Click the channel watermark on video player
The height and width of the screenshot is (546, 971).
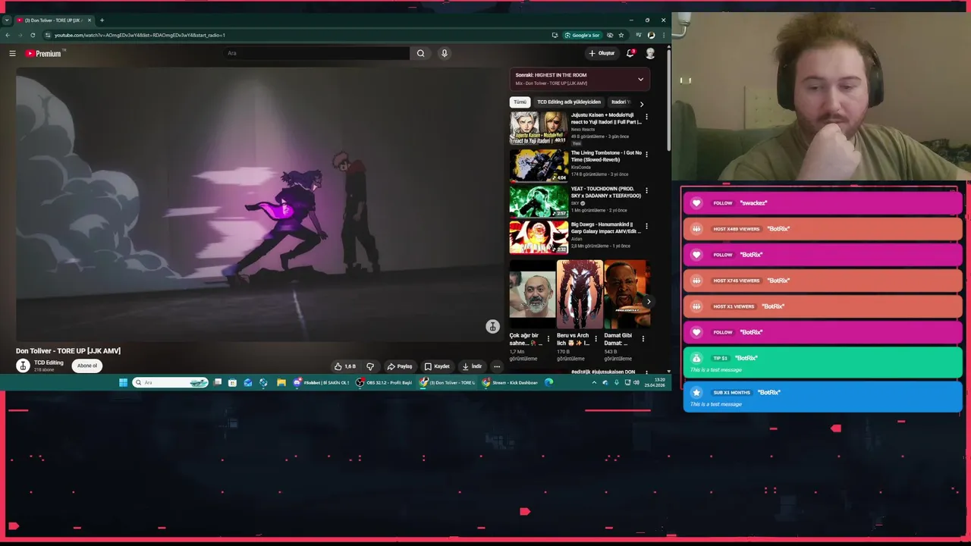click(x=492, y=326)
